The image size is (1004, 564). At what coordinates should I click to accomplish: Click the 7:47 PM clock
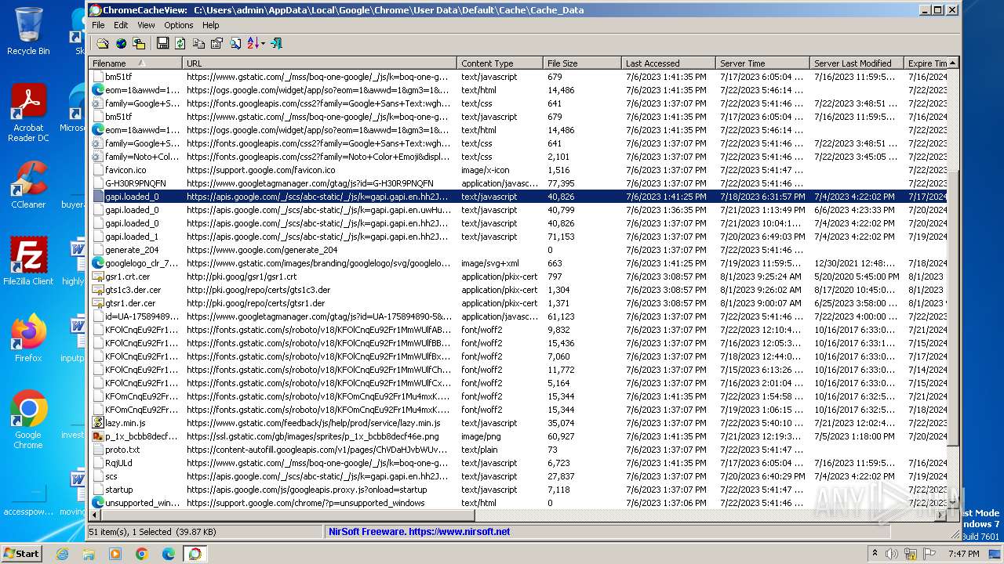pyautogui.click(x=963, y=554)
